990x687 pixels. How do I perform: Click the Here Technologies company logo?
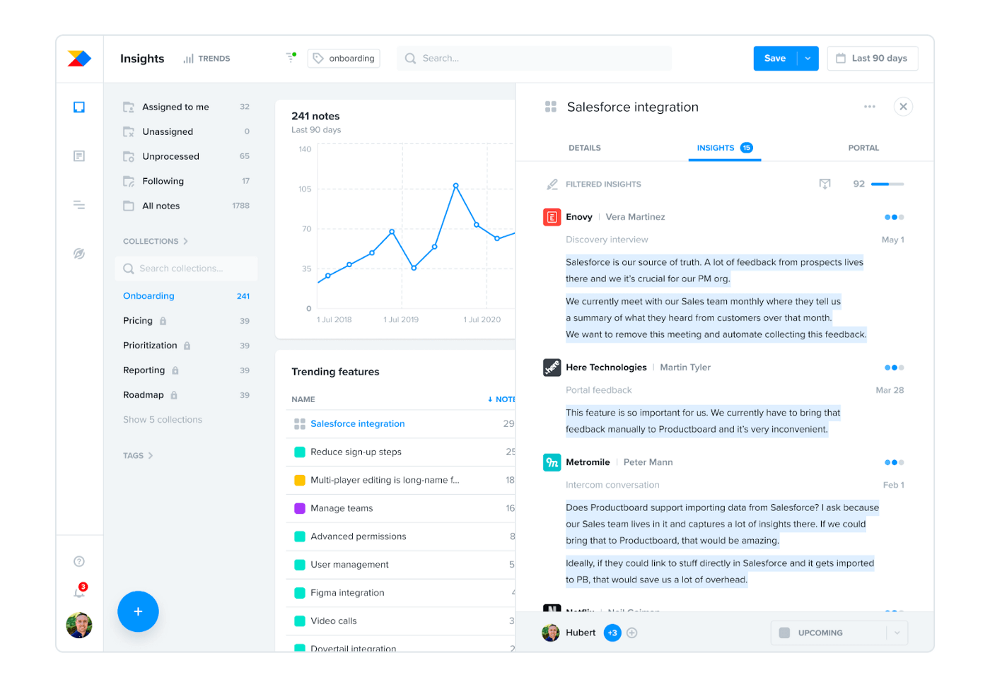click(552, 368)
